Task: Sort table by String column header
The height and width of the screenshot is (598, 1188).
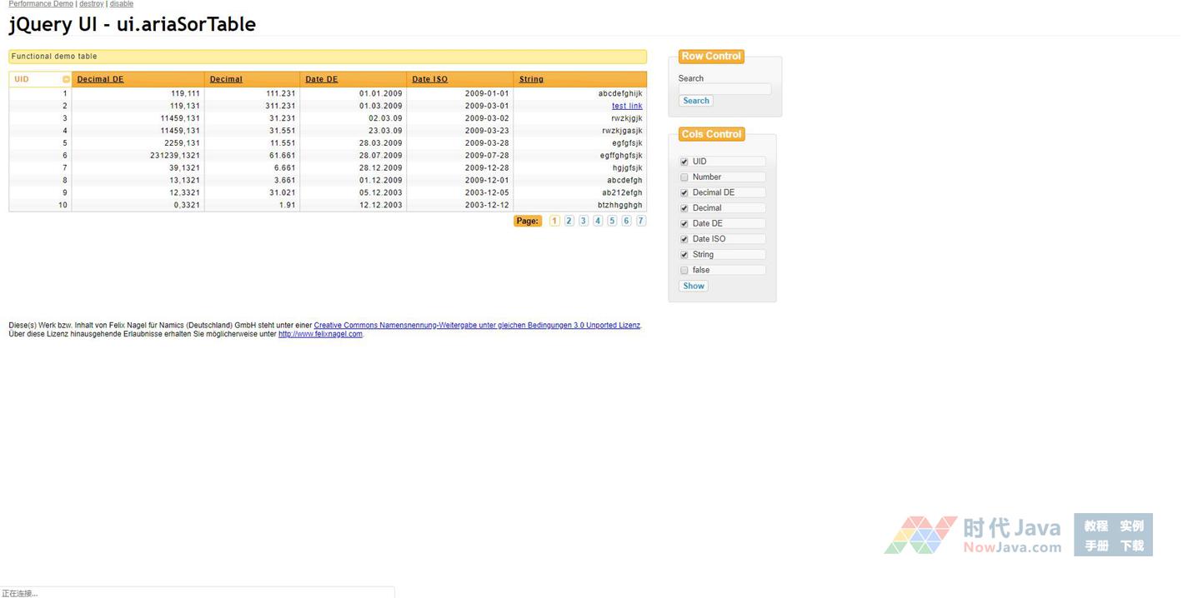Action: click(x=531, y=80)
